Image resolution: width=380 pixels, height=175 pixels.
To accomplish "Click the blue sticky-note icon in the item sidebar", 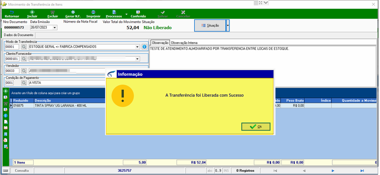I will coord(6,134).
